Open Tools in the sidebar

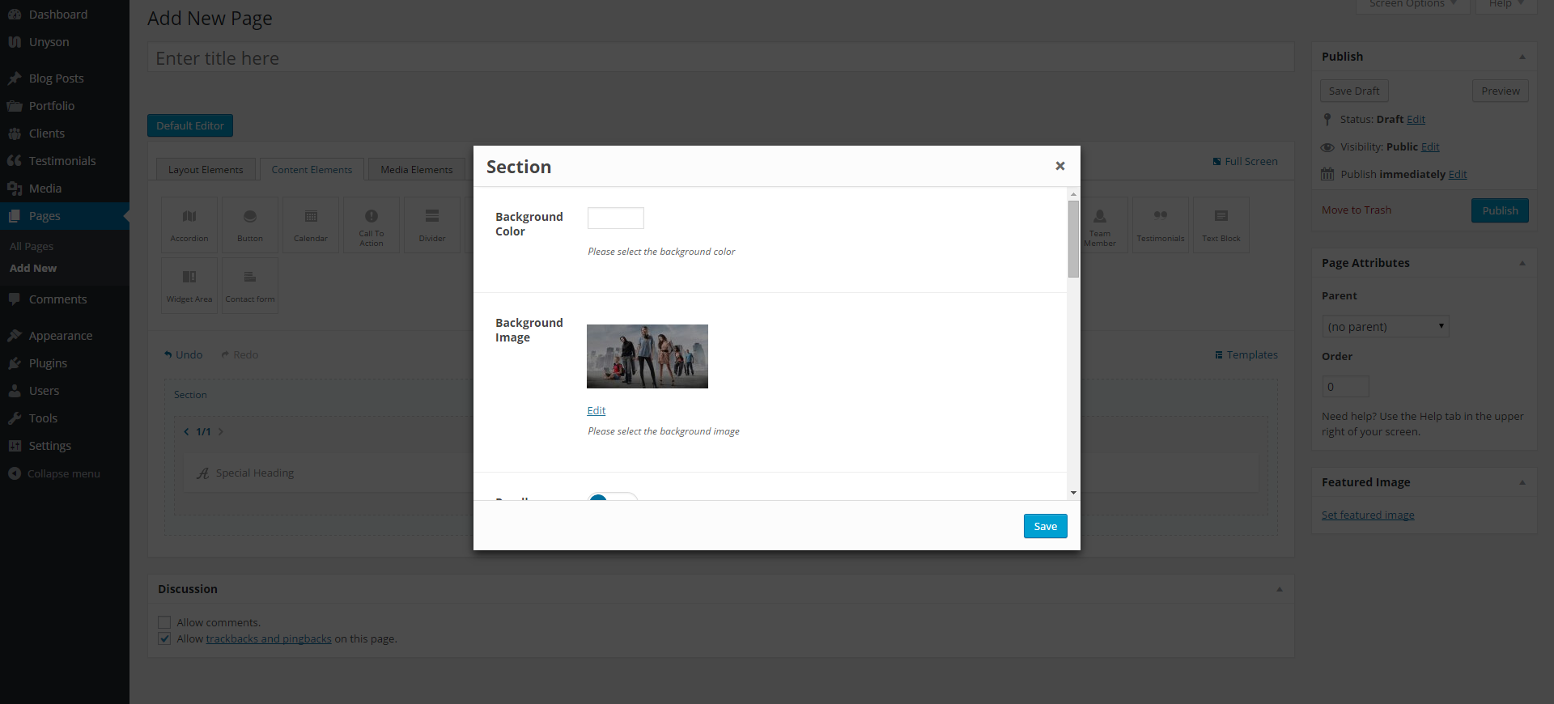(x=65, y=418)
